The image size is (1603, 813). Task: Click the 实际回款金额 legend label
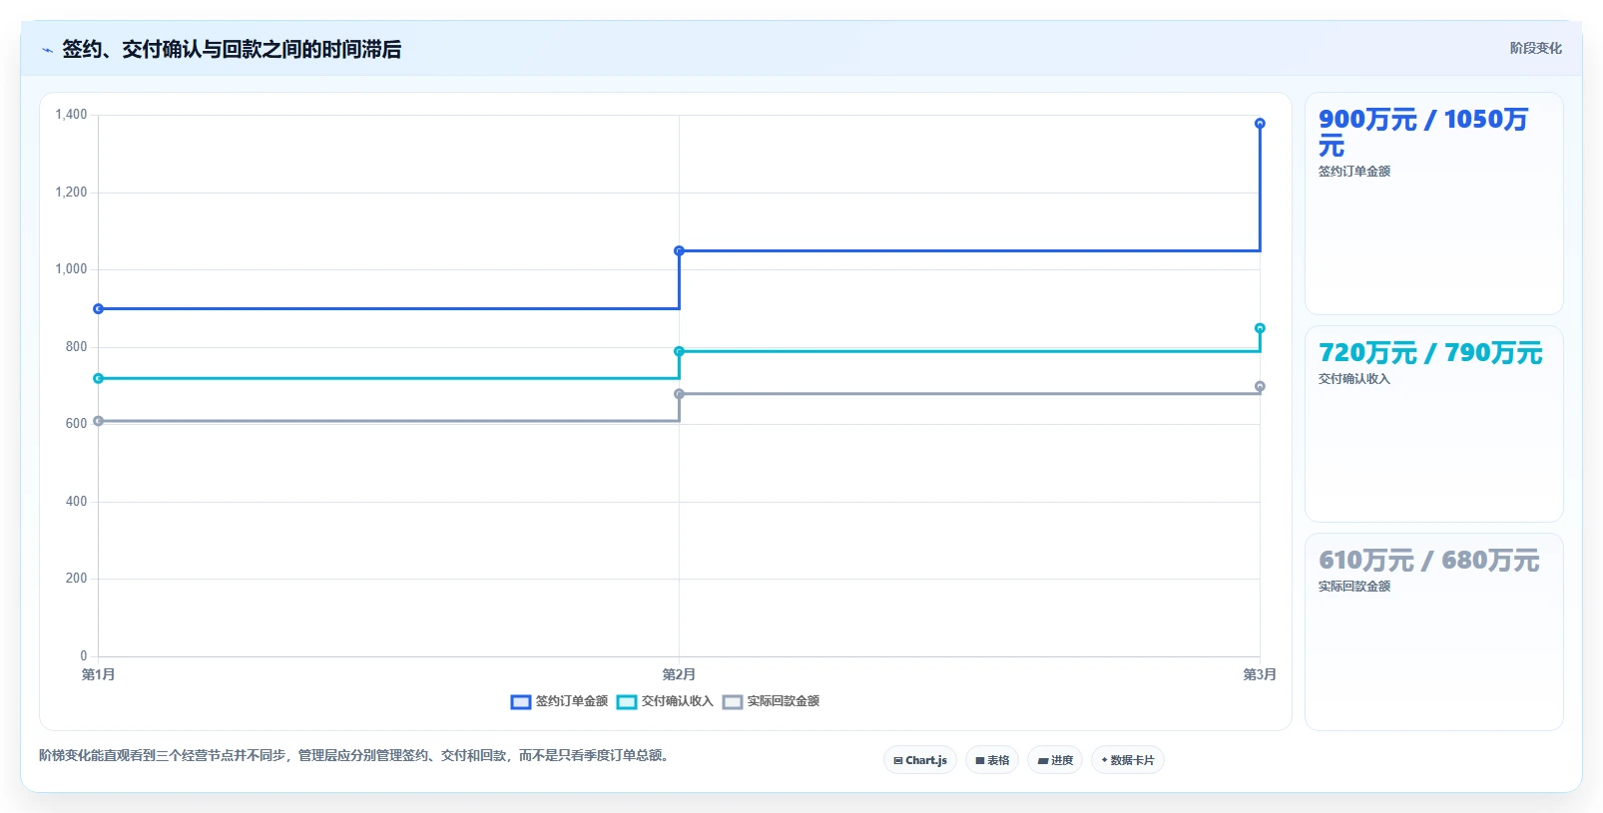784,701
